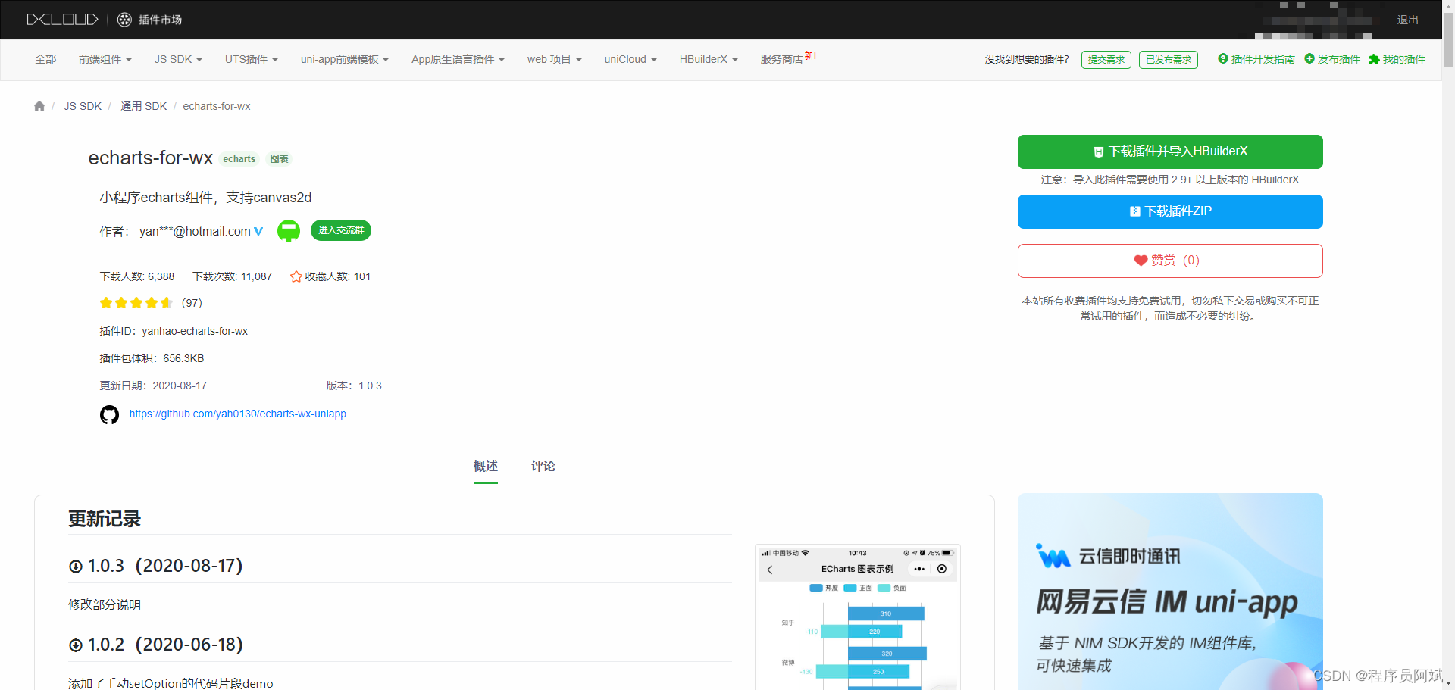The image size is (1455, 690).
Task: Click the 下载次数: 11,087 text
Action: coord(233,276)
